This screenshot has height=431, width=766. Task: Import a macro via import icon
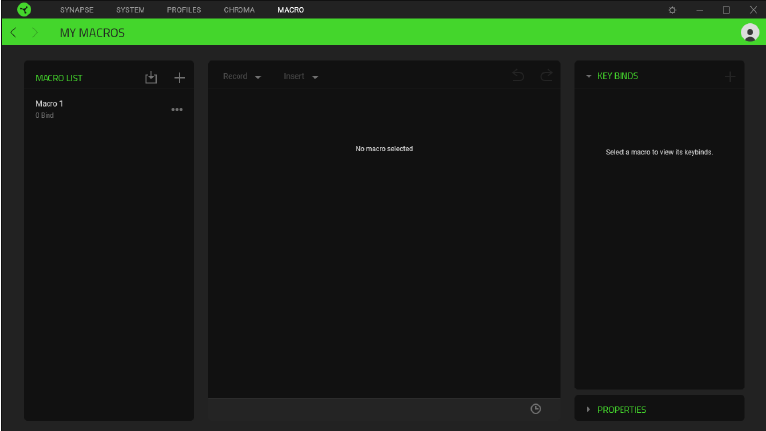coord(151,78)
